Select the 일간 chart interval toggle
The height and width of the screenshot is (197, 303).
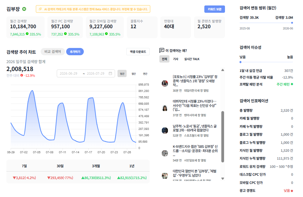(x=122, y=73)
